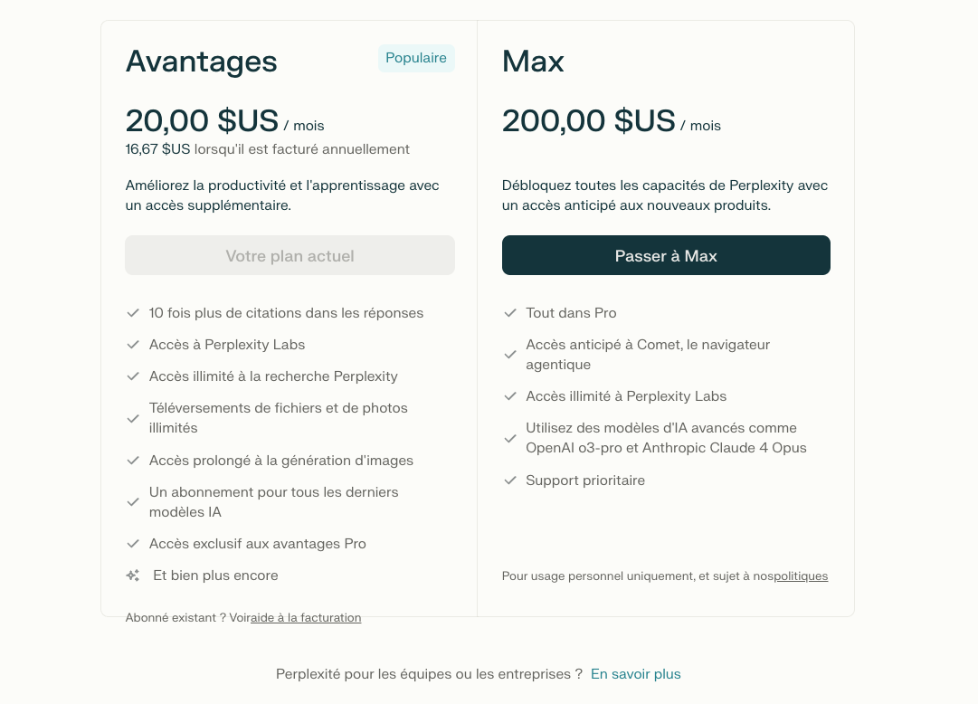Viewport: 978px width, 704px height.
Task: Click the sparkle icon beside Et bien plus encore
Action: pos(133,576)
